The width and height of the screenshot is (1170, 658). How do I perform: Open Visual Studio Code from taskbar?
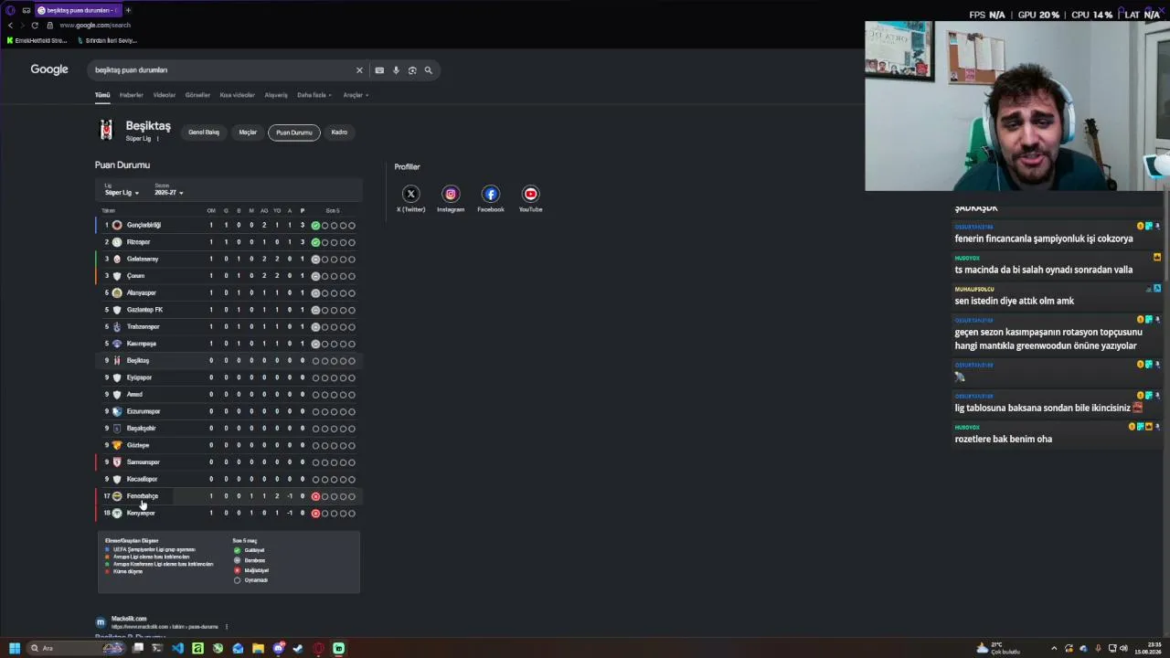(x=177, y=648)
